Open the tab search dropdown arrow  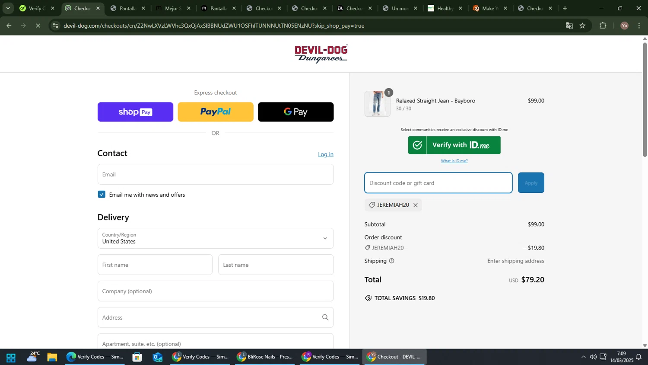click(x=8, y=8)
